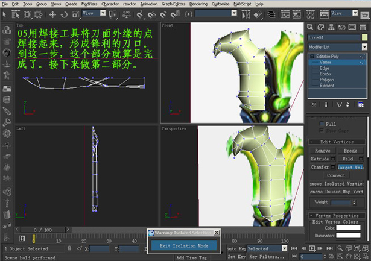Toggle the selection lock padlock icon
Screen dimensions: 371x261
click(69, 248)
